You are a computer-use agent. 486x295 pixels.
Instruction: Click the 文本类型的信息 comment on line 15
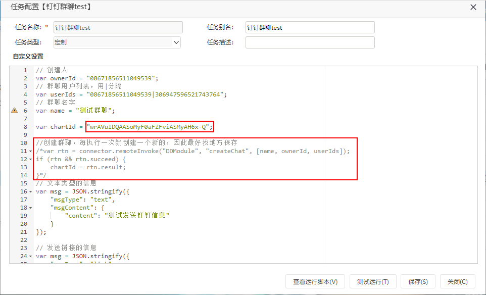(66, 183)
